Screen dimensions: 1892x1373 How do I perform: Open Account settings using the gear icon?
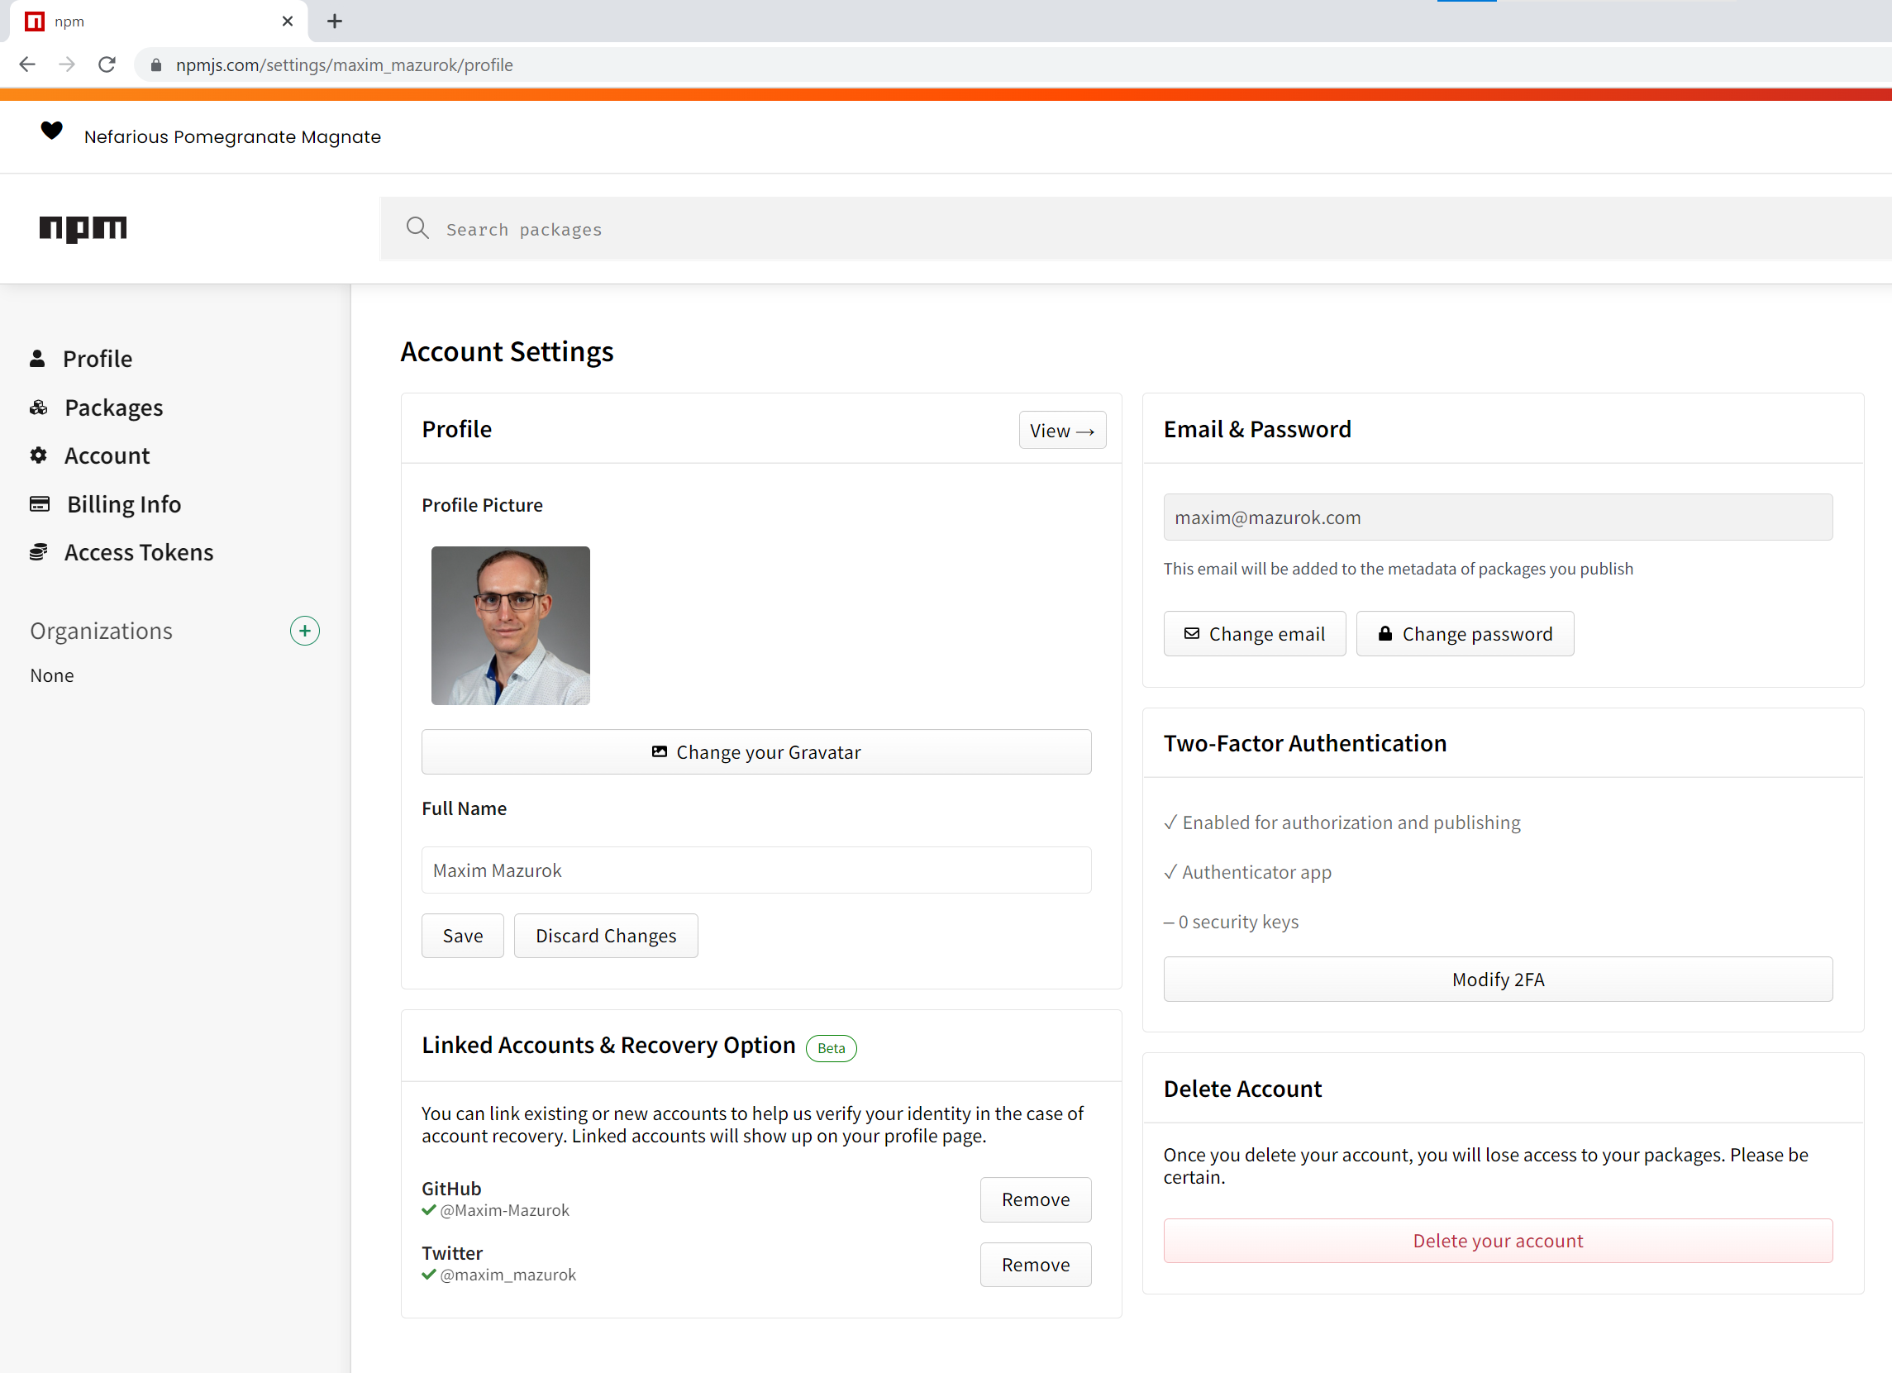coord(38,455)
